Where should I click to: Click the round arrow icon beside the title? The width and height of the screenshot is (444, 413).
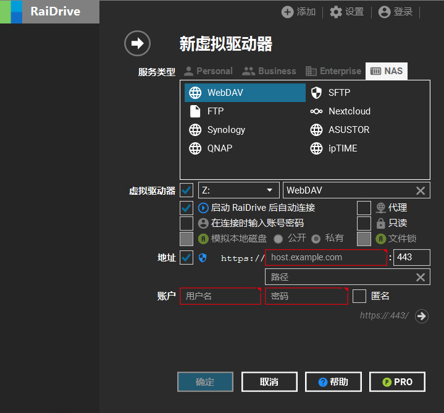click(137, 43)
